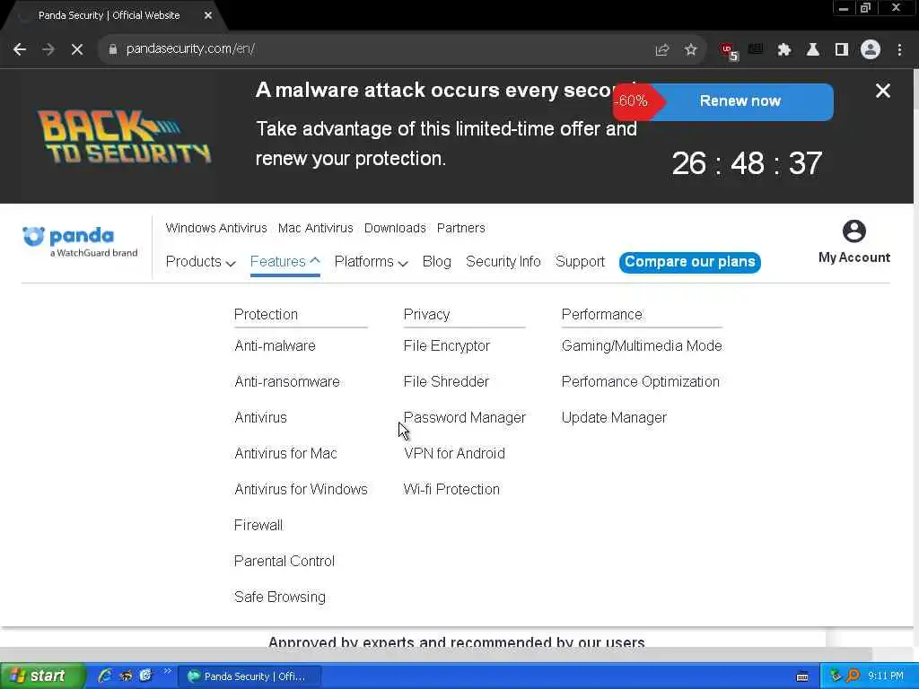The image size is (919, 689).
Task: Open the Blog menu item
Action: coord(437,262)
